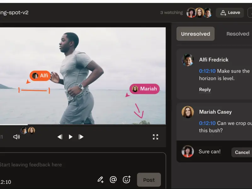Click the Post button
This screenshot has height=189, width=252.
(149, 180)
